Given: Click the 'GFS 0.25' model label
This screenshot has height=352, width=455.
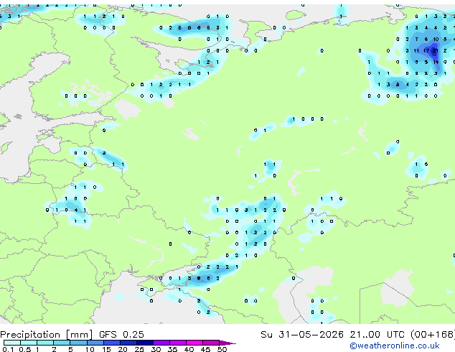Looking at the screenshot, I should (121, 335).
